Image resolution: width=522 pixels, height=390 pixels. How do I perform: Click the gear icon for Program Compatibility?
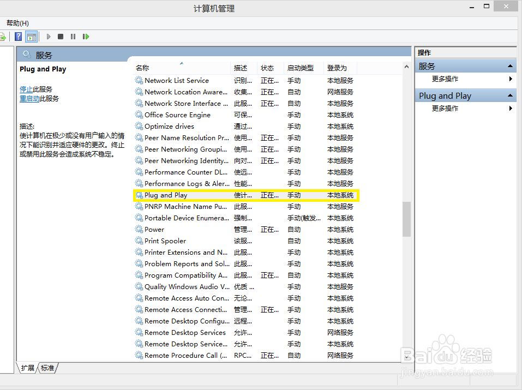point(139,275)
